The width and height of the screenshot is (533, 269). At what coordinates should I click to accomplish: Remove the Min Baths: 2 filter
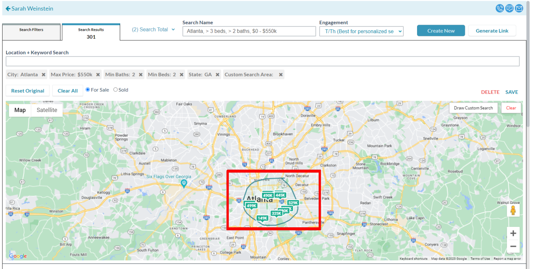pos(141,74)
